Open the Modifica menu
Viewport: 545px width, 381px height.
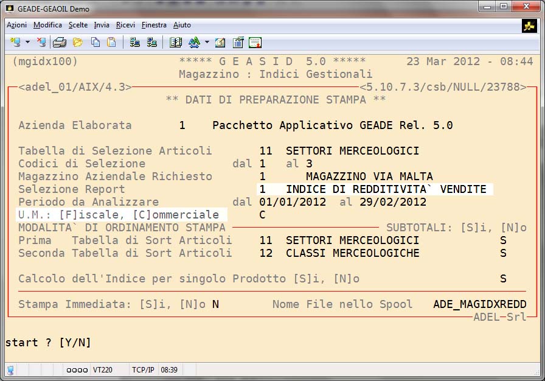coord(47,25)
